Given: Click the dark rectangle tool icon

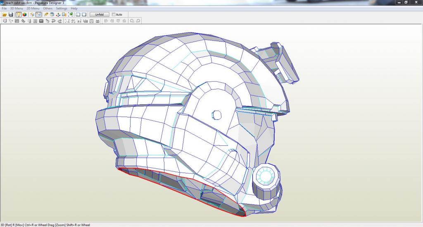Looking at the screenshot, I should point(41,21).
